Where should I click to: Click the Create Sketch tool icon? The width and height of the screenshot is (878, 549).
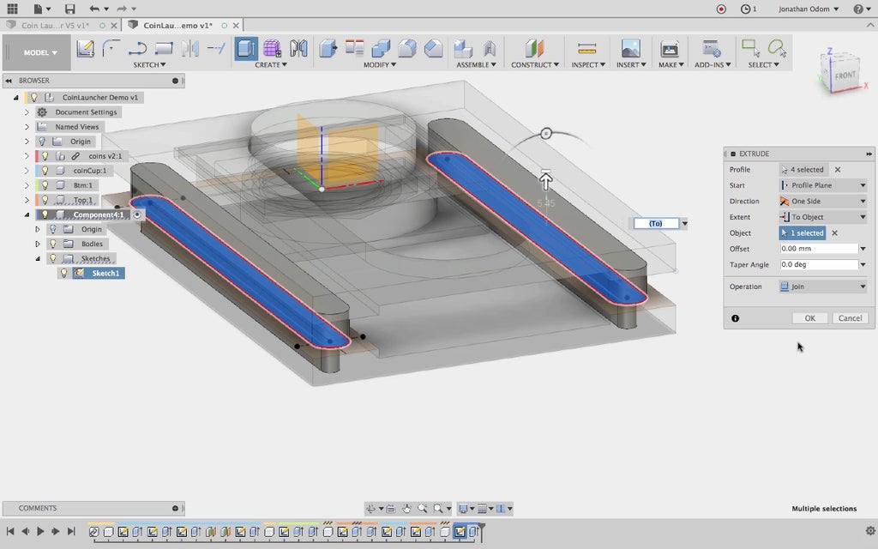(x=86, y=49)
